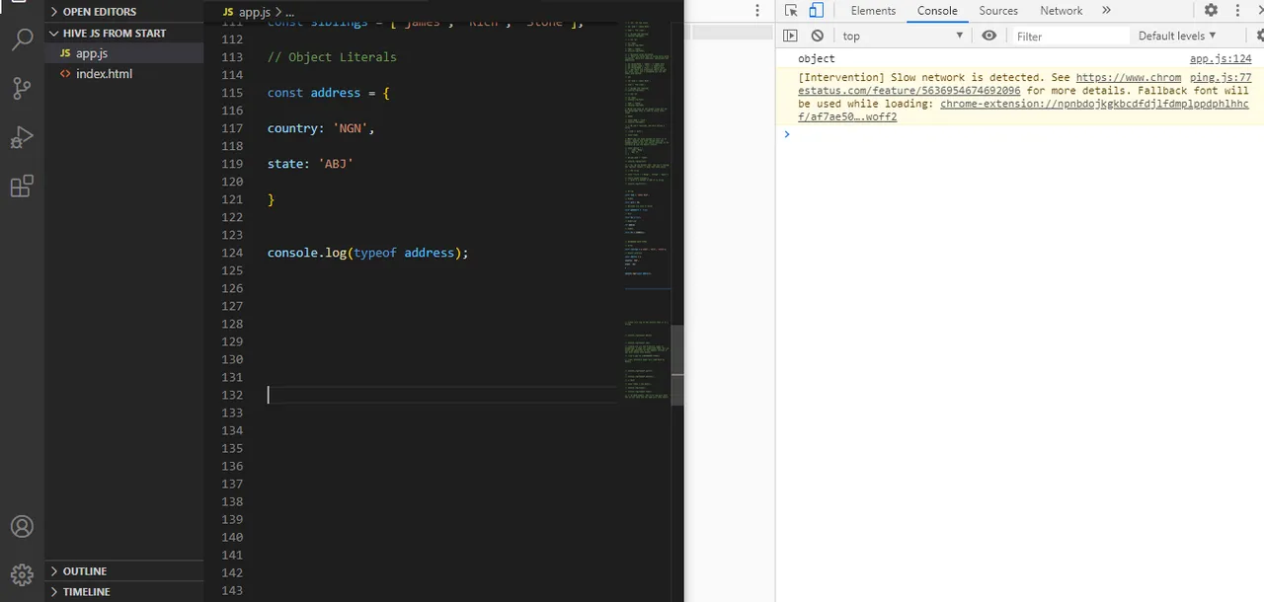The height and width of the screenshot is (602, 1264).
Task: Clear the console
Action: pyautogui.click(x=817, y=36)
